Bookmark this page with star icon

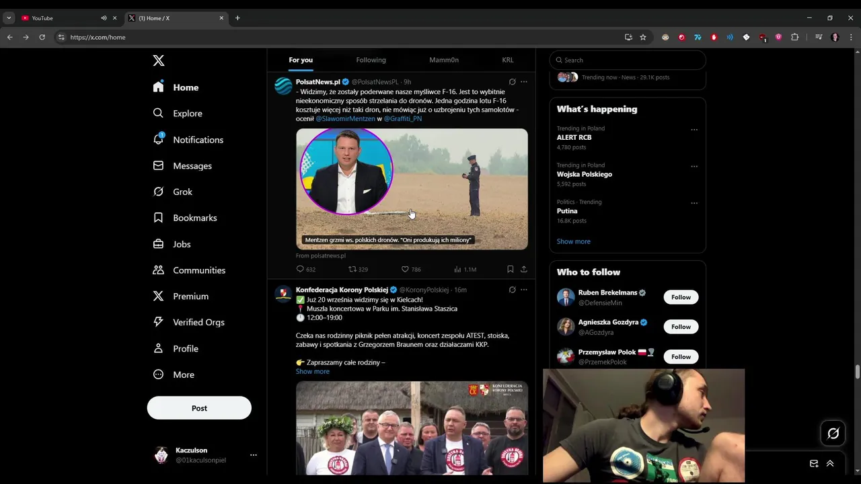coord(643,37)
